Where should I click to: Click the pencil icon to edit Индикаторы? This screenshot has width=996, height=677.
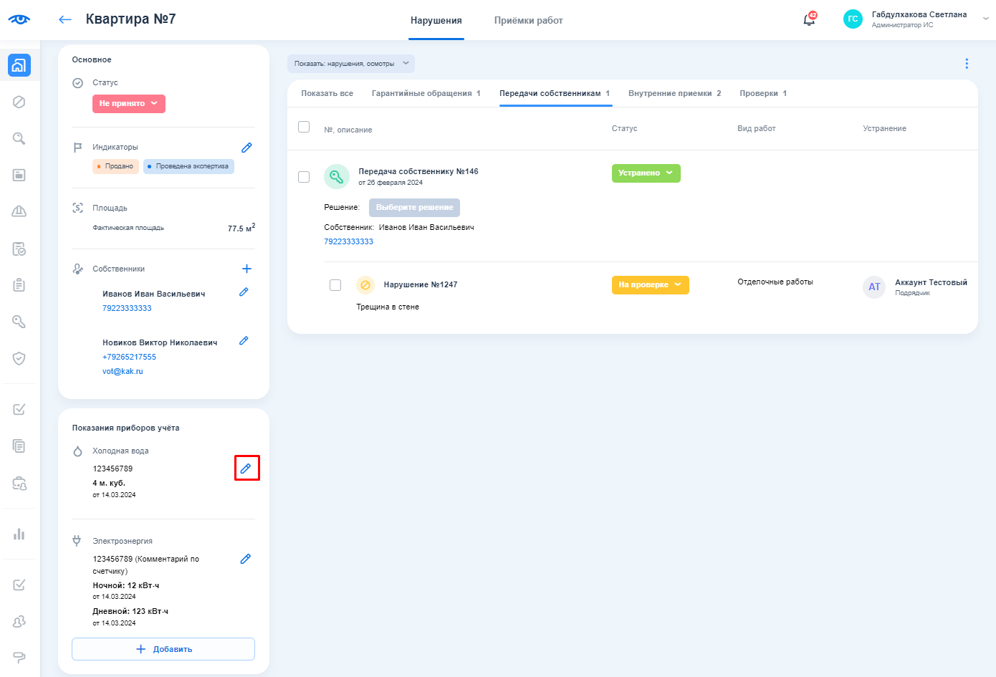246,148
